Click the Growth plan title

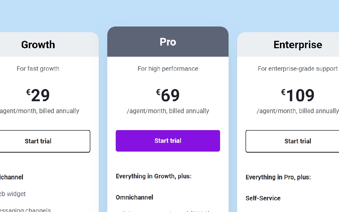(x=38, y=45)
